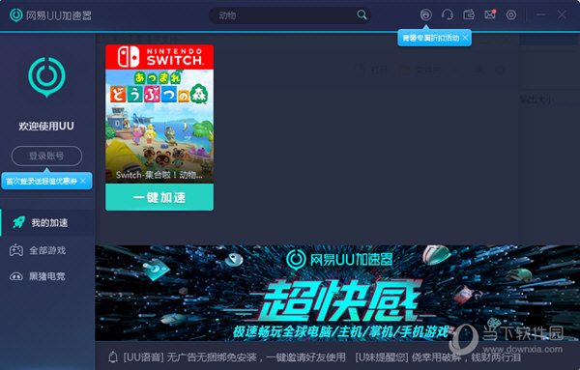Open the wallet recharge icon

(x=469, y=15)
